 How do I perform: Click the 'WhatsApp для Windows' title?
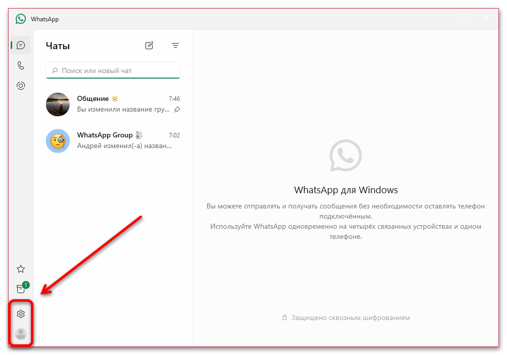(346, 190)
